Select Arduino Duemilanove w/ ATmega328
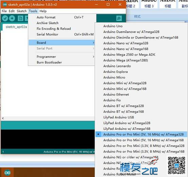Screen dimensions: 188x177 coord(141,32)
